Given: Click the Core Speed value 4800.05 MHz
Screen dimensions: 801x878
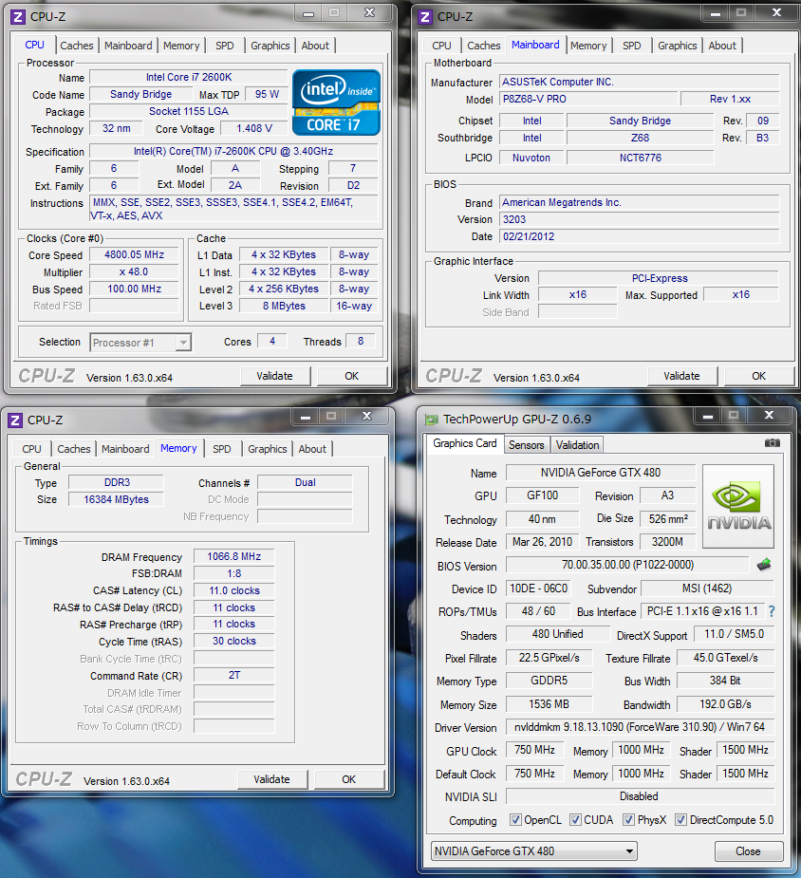Looking at the screenshot, I should click(x=135, y=254).
